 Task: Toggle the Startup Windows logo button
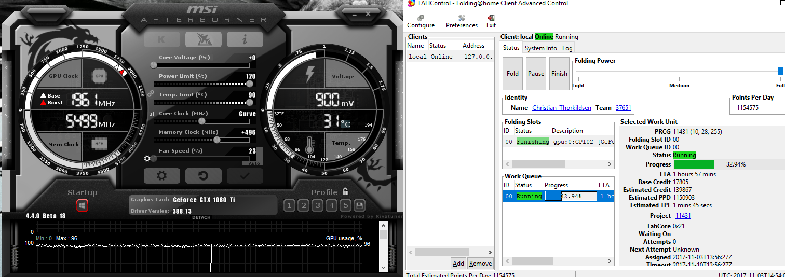82,205
